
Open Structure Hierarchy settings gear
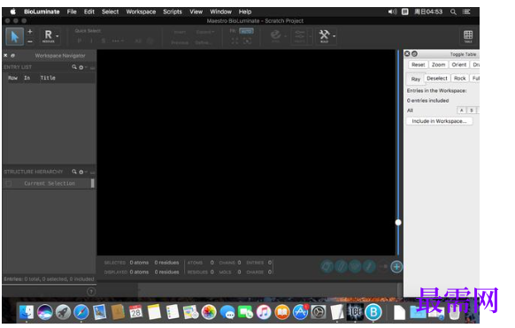click(x=81, y=172)
